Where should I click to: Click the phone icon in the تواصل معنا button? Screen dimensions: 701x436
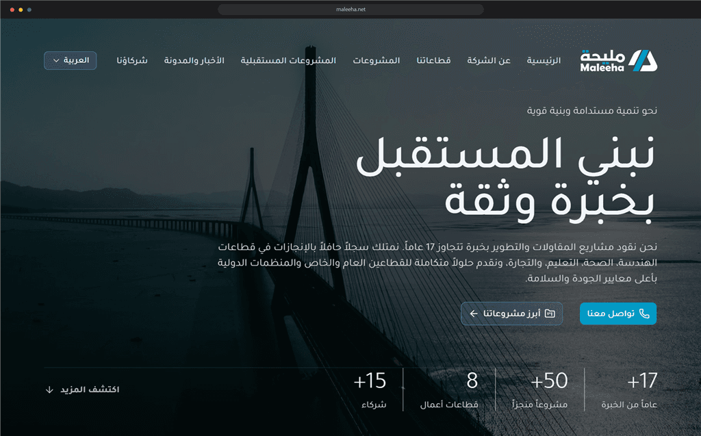pyautogui.click(x=644, y=313)
